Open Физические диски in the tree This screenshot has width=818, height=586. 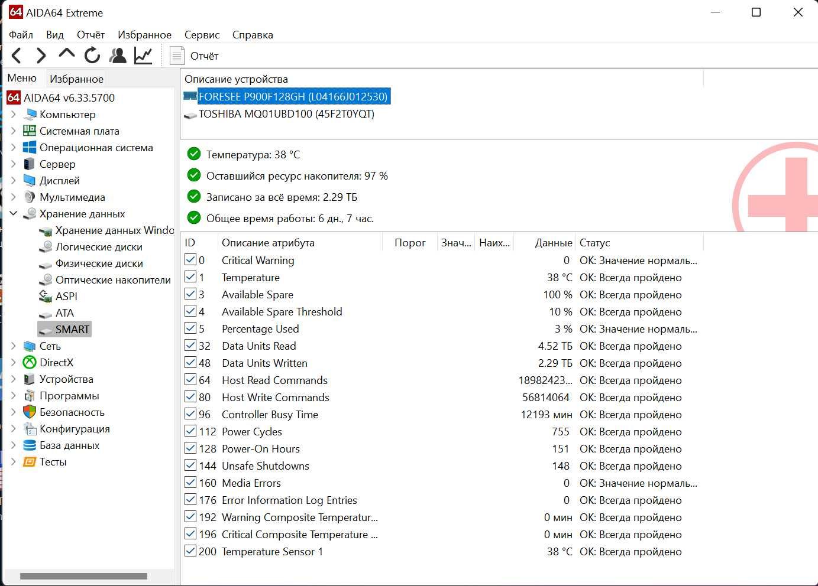coord(99,263)
